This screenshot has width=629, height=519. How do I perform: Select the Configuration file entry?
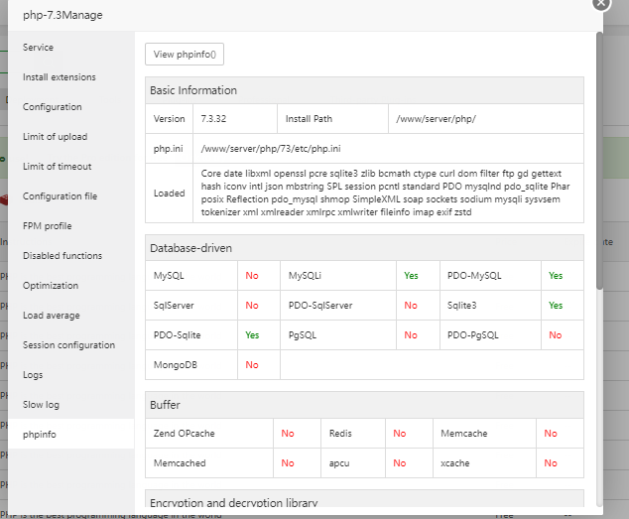tap(60, 196)
